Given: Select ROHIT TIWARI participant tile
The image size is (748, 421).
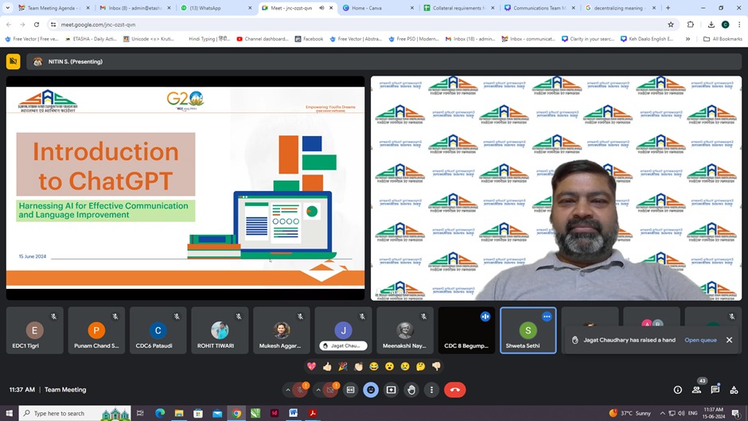Looking at the screenshot, I should [220, 330].
